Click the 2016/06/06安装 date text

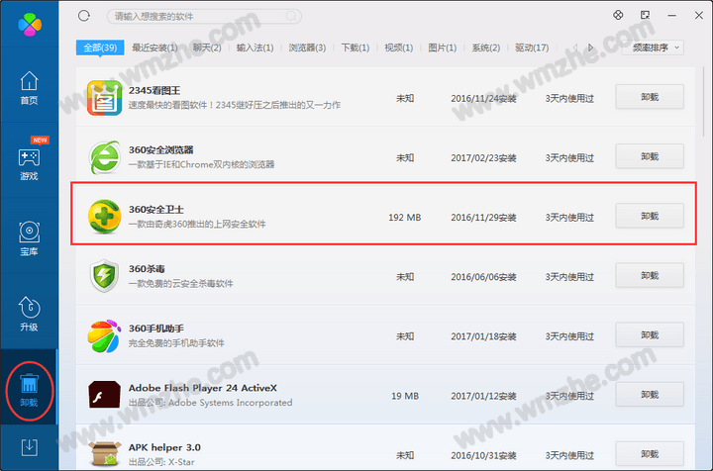click(483, 277)
